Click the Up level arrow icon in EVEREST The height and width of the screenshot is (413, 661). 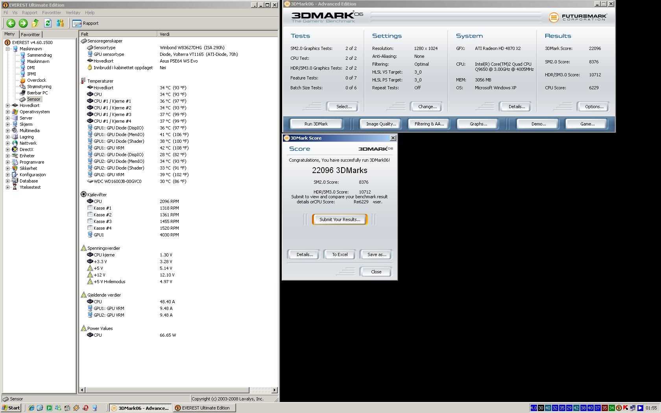click(35, 23)
